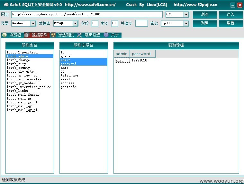Expand the 类型 Number dropdown
Viewport: 244px width, 184px height.
(x=33, y=24)
